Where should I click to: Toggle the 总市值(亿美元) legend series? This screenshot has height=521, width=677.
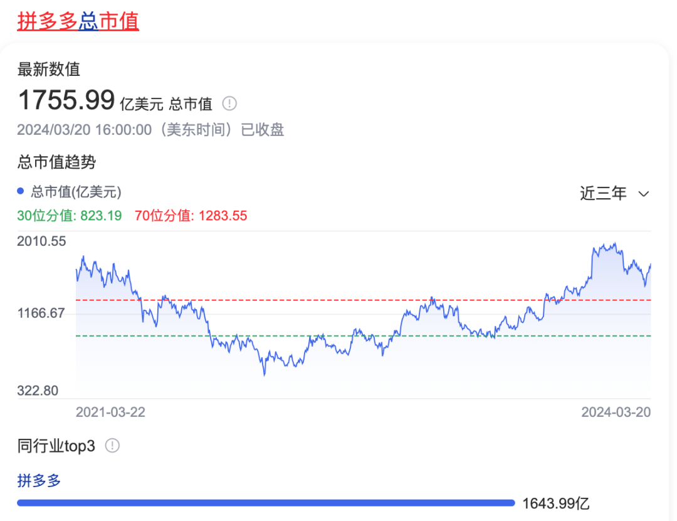[x=69, y=191]
